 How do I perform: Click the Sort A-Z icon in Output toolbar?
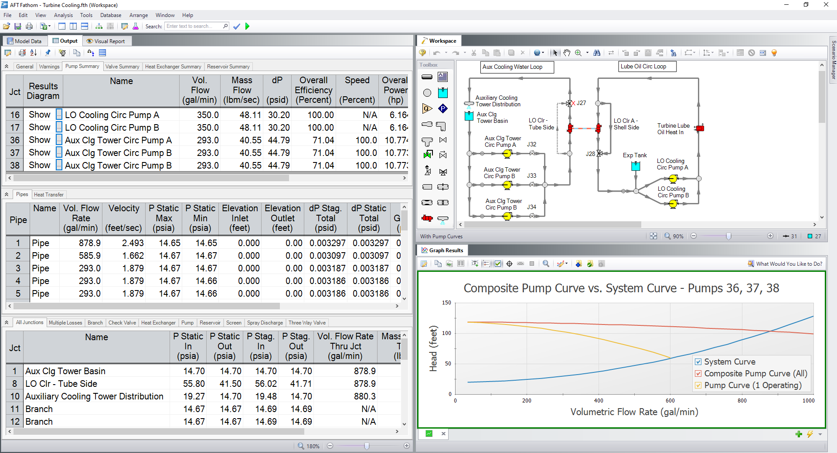[x=34, y=53]
